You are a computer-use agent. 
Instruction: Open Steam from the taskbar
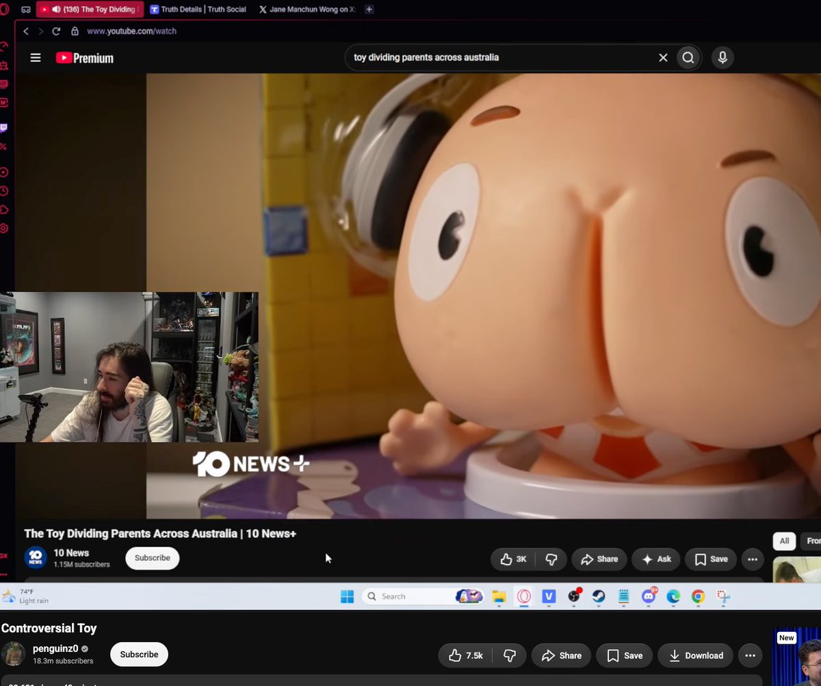click(599, 596)
